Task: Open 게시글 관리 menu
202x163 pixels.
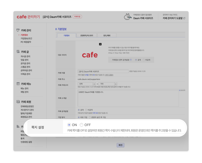Action: (25, 56)
